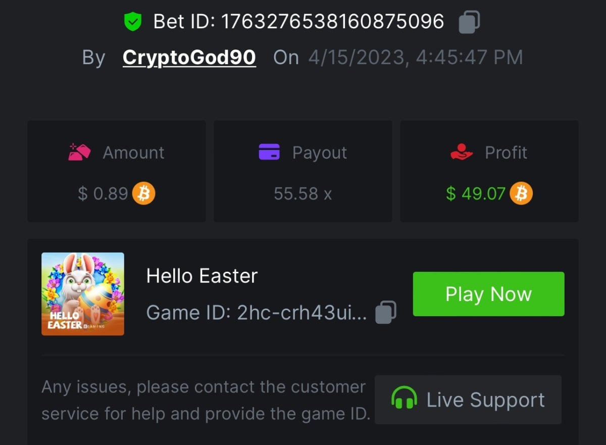Screen dimensions: 606x445
Task: Copy the Game ID to clipboard
Action: pyautogui.click(x=386, y=312)
